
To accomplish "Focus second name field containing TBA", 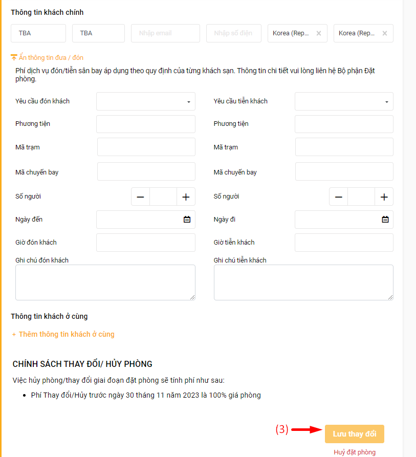I will (x=98, y=33).
